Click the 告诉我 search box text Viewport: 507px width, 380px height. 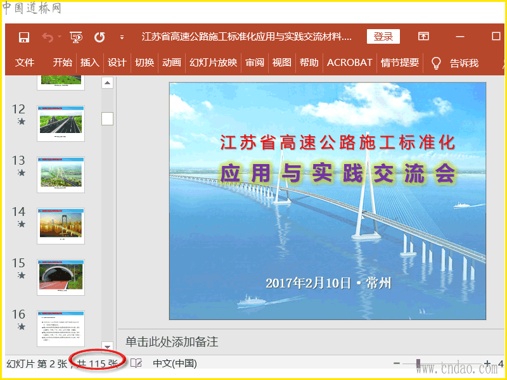[x=464, y=63]
